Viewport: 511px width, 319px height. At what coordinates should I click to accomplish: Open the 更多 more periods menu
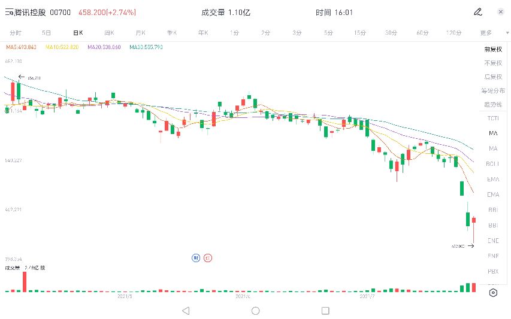(x=486, y=33)
